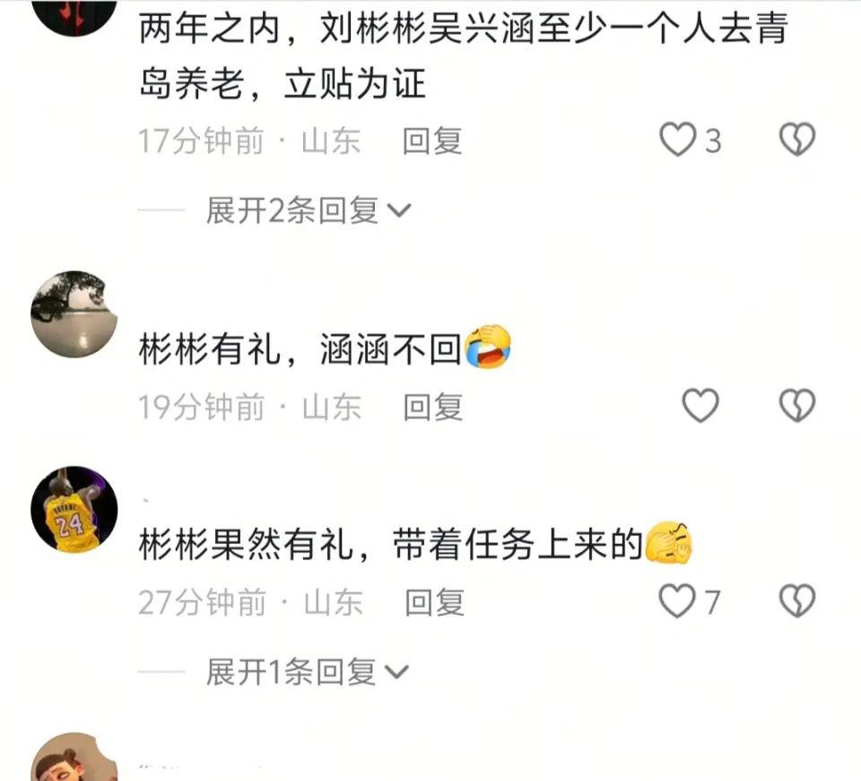Reply to the 27分钟前 comment via 回复
The width and height of the screenshot is (861, 781).
coord(434,602)
